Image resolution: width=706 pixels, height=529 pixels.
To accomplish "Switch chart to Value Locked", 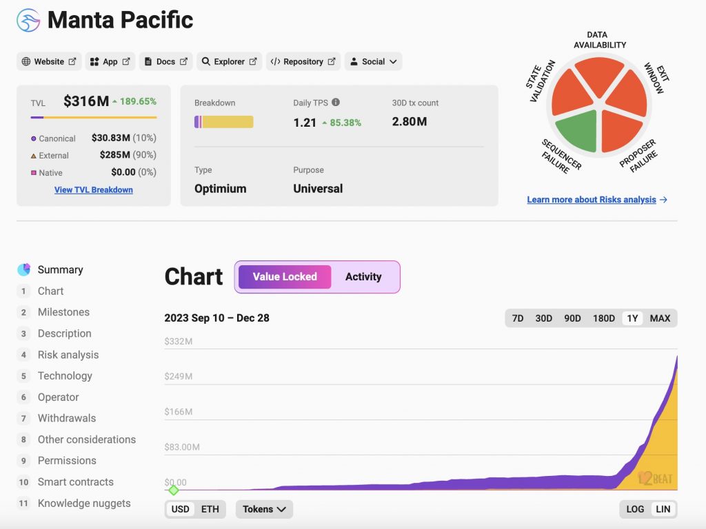I will tap(285, 277).
